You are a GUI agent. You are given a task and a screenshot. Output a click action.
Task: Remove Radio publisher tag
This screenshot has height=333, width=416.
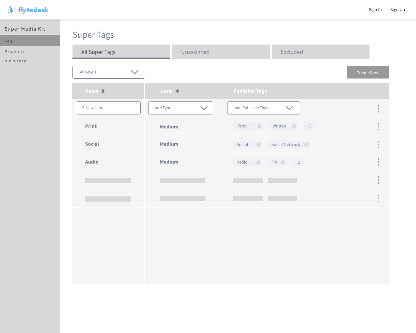[258, 162]
